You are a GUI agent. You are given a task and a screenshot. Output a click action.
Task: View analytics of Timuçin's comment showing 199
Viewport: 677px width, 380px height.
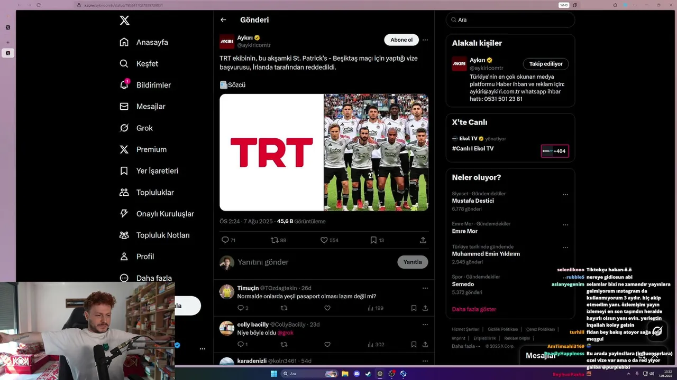click(x=376, y=308)
